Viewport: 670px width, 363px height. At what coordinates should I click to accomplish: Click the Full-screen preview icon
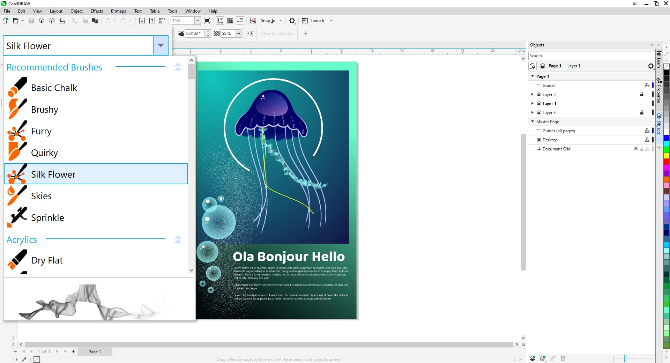point(207,21)
